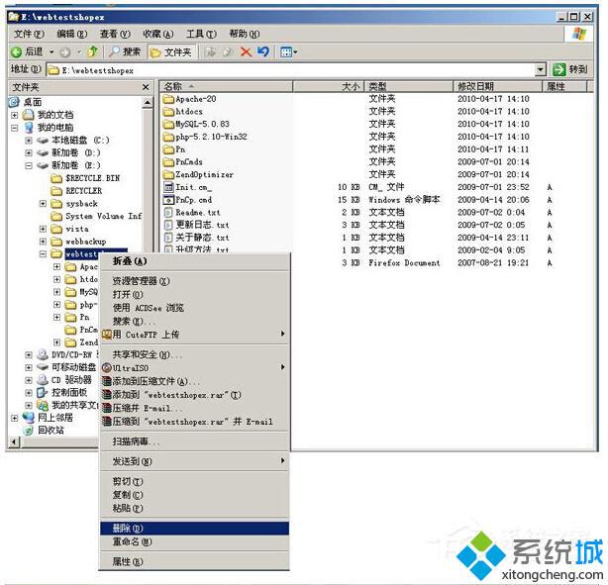
Task: Collapse My Computer (我的电脑) tree node
Action: pyautogui.click(x=14, y=128)
